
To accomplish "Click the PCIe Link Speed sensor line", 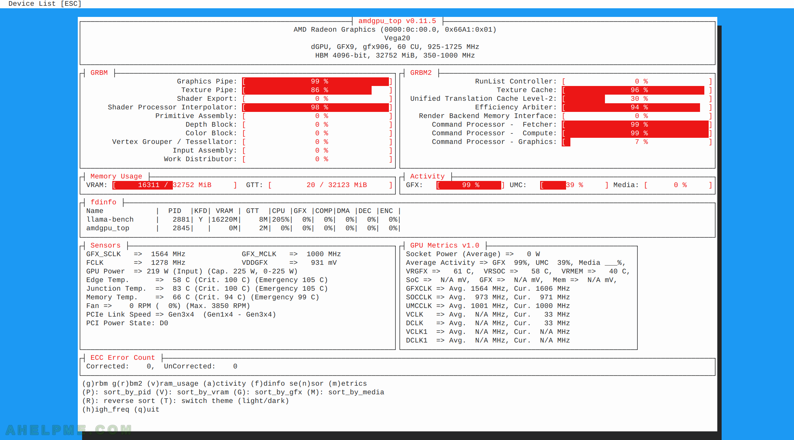I will (x=181, y=314).
